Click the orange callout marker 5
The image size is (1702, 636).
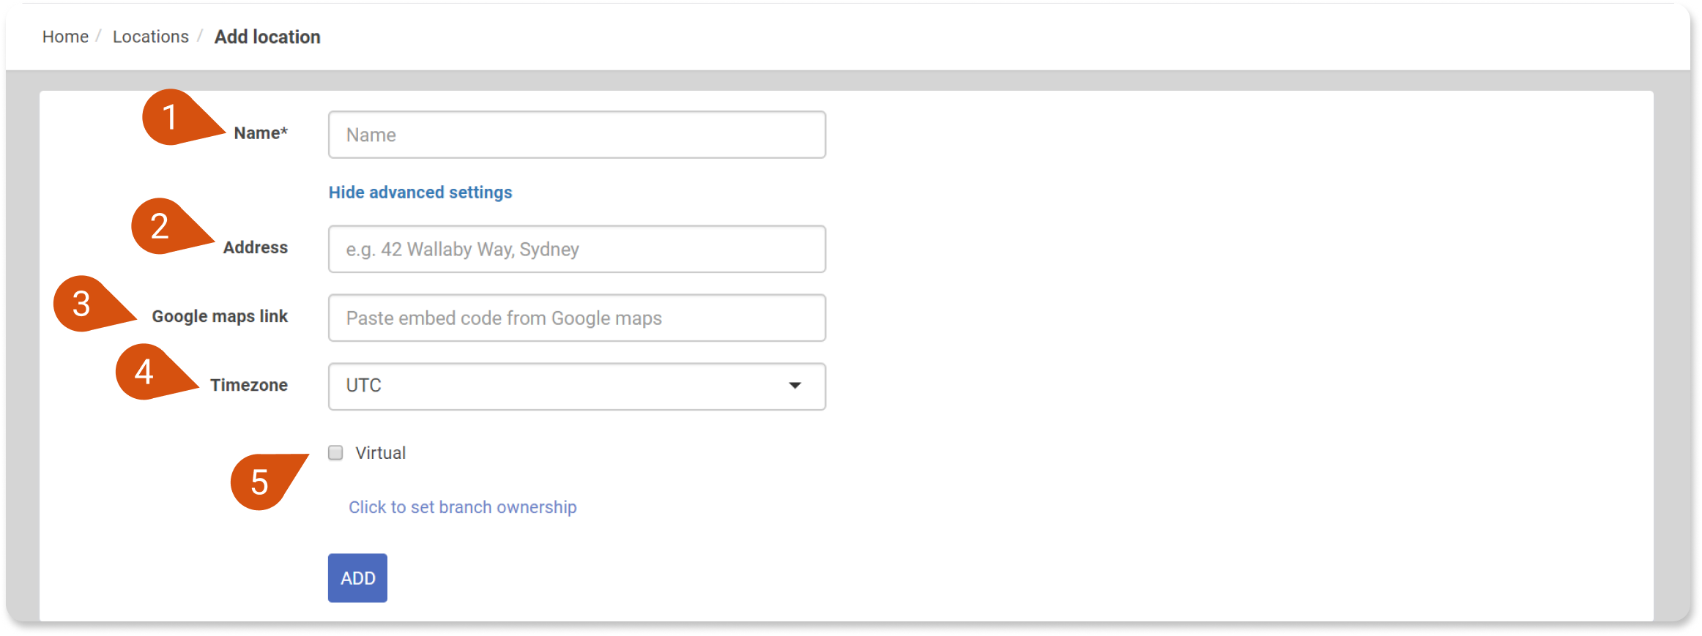click(261, 482)
